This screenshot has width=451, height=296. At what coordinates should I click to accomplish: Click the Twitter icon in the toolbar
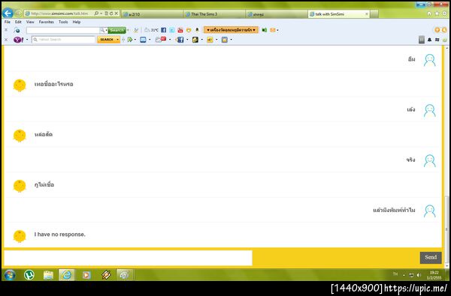tap(171, 30)
